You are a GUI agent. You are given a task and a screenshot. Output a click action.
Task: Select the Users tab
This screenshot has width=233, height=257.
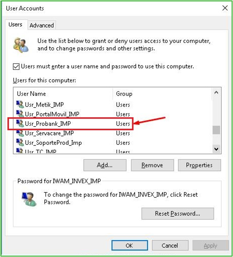pyautogui.click(x=15, y=25)
